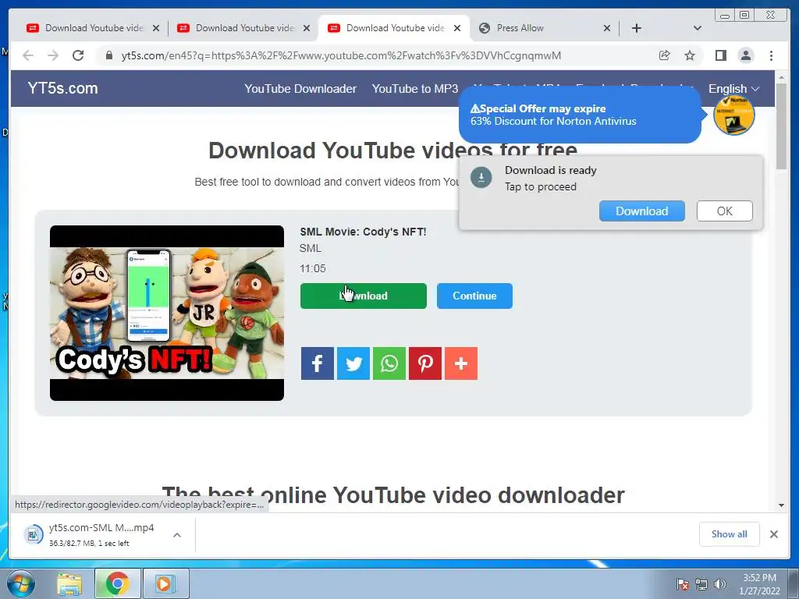Image resolution: width=799 pixels, height=599 pixels.
Task: Close the downloads bar
Action: 773,534
